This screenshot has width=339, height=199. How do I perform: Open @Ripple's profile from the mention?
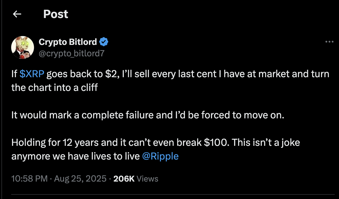tap(161, 156)
